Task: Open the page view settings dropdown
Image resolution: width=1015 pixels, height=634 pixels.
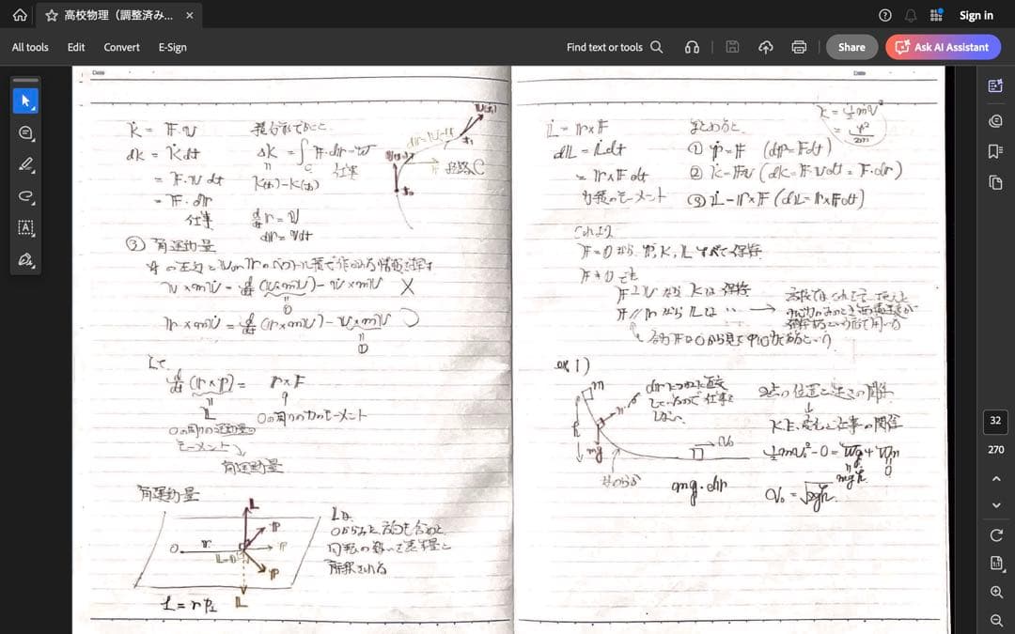Action: point(996,563)
